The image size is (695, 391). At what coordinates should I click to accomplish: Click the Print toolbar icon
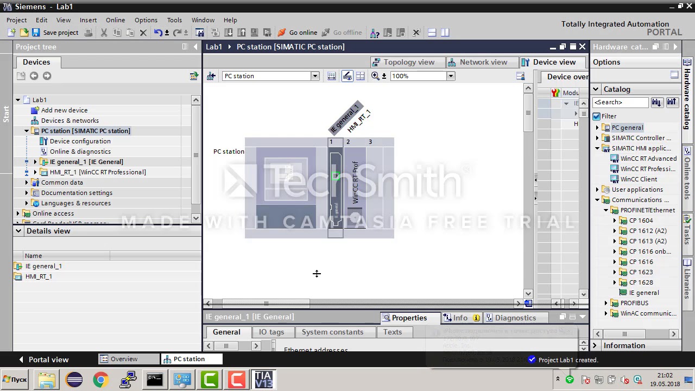tap(89, 33)
